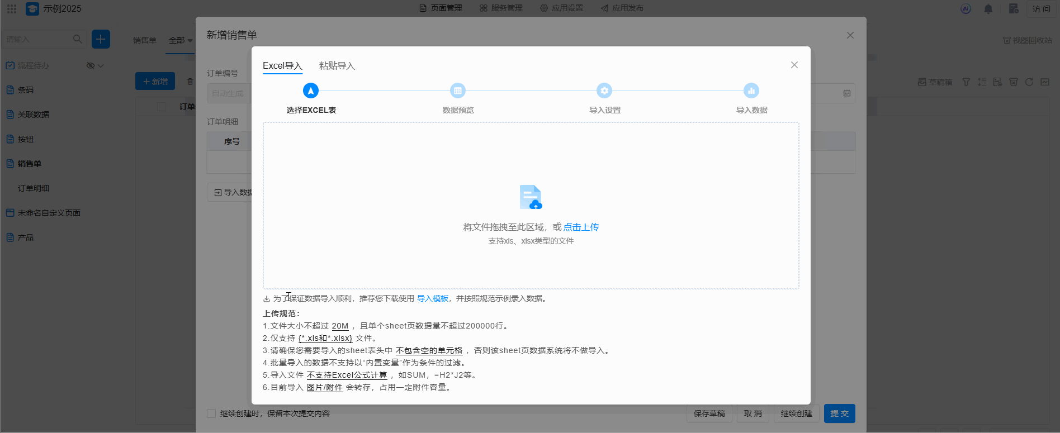The image size is (1060, 433).
Task: Click the data preview step icon
Action: point(458,91)
